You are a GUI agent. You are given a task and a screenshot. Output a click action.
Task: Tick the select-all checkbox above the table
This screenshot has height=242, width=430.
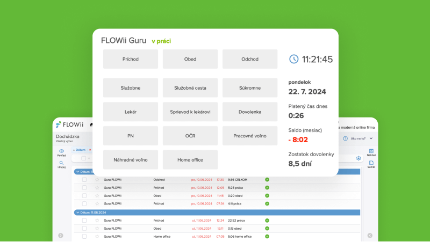tap(84, 158)
